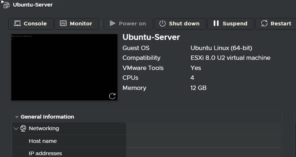Collapse the Networking section chevron
The width and height of the screenshot is (296, 157).
[x=16, y=129]
